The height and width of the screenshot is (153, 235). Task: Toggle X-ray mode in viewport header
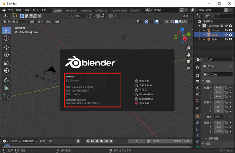click(x=166, y=22)
